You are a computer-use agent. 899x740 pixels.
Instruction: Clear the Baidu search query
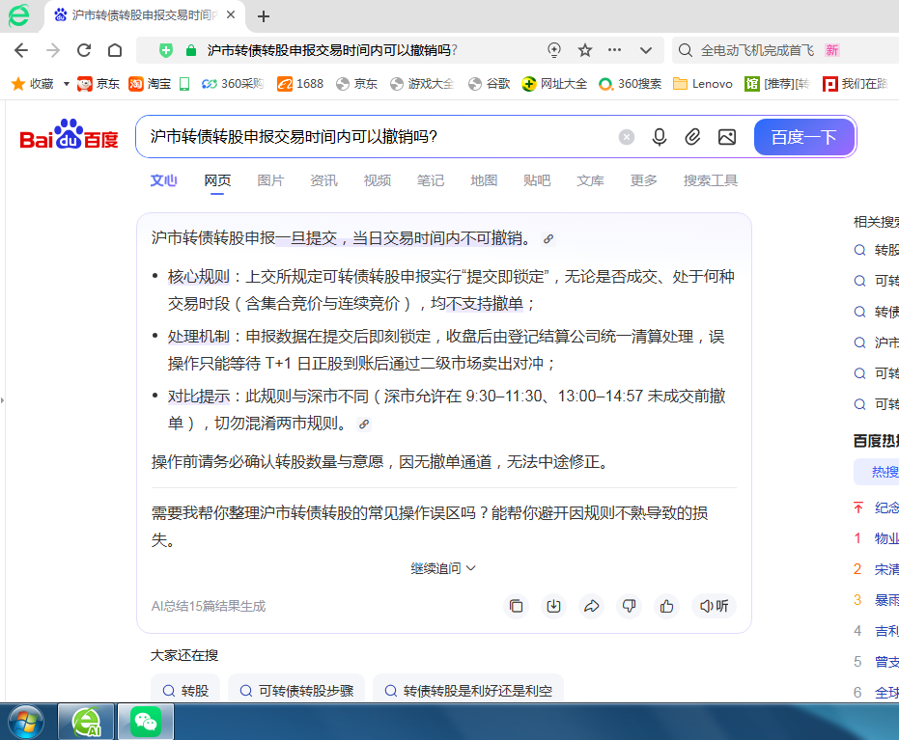[x=627, y=137]
